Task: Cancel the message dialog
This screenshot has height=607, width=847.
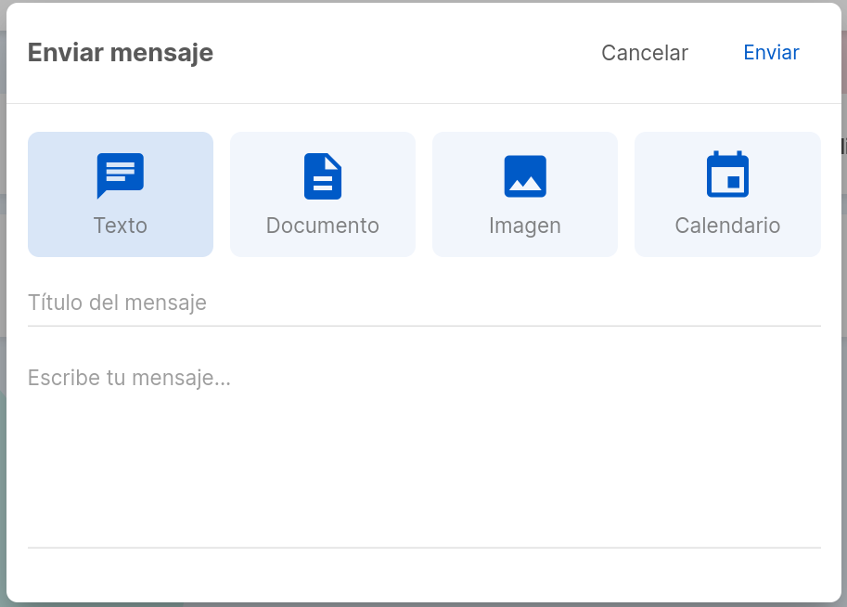Action: [645, 53]
